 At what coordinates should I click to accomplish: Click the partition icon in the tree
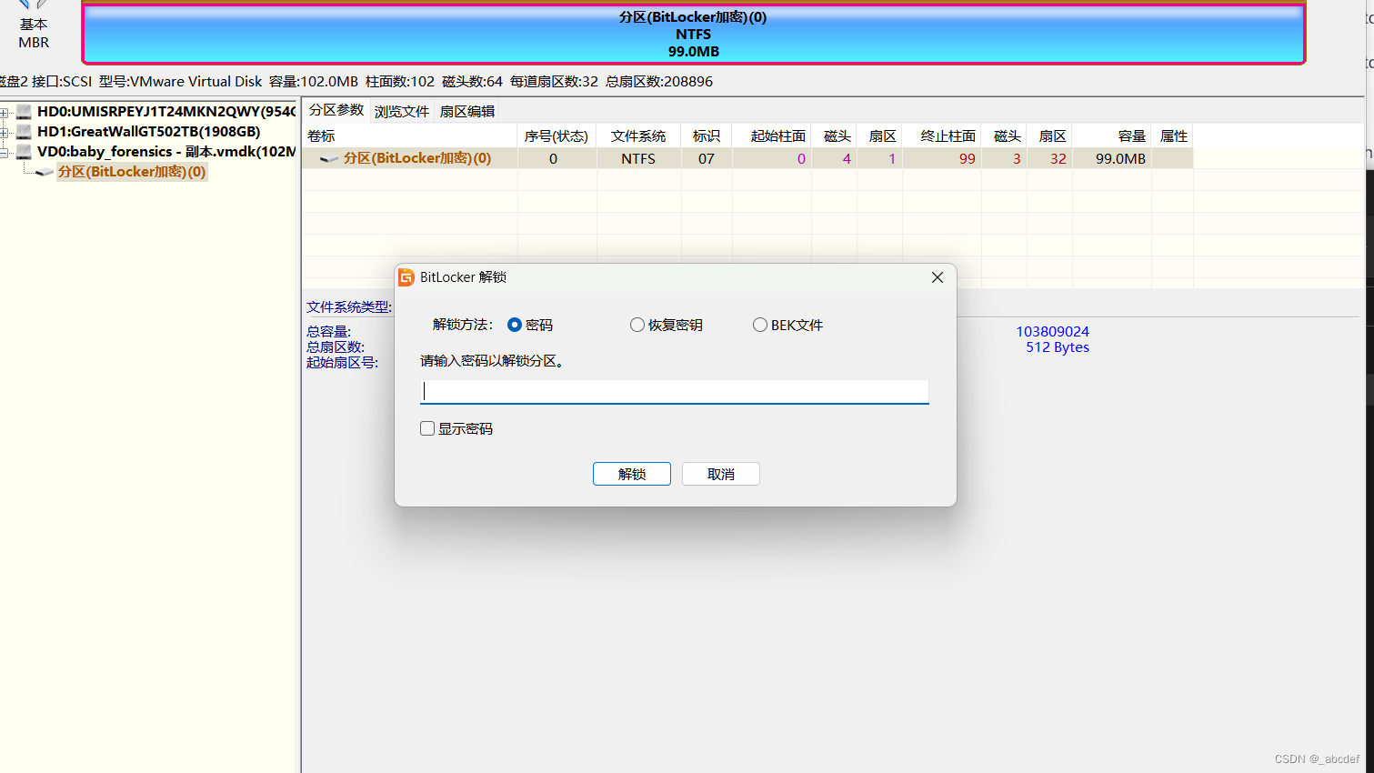(x=44, y=172)
